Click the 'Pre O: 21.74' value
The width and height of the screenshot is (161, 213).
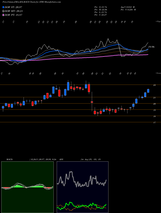pos(100,7)
